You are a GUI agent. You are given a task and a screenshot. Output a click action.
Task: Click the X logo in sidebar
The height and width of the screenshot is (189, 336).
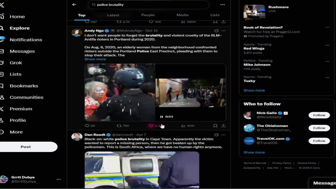[x=1, y=5]
